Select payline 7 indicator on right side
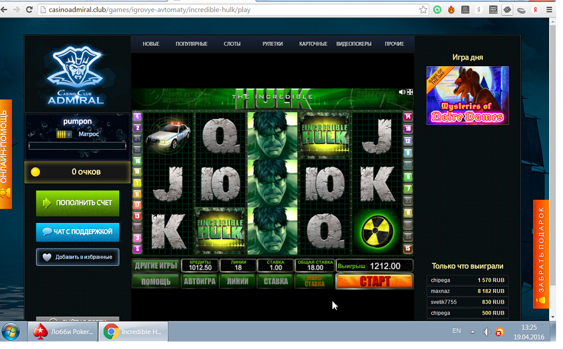Screen dimensions: 563x349 pyautogui.click(x=408, y=189)
